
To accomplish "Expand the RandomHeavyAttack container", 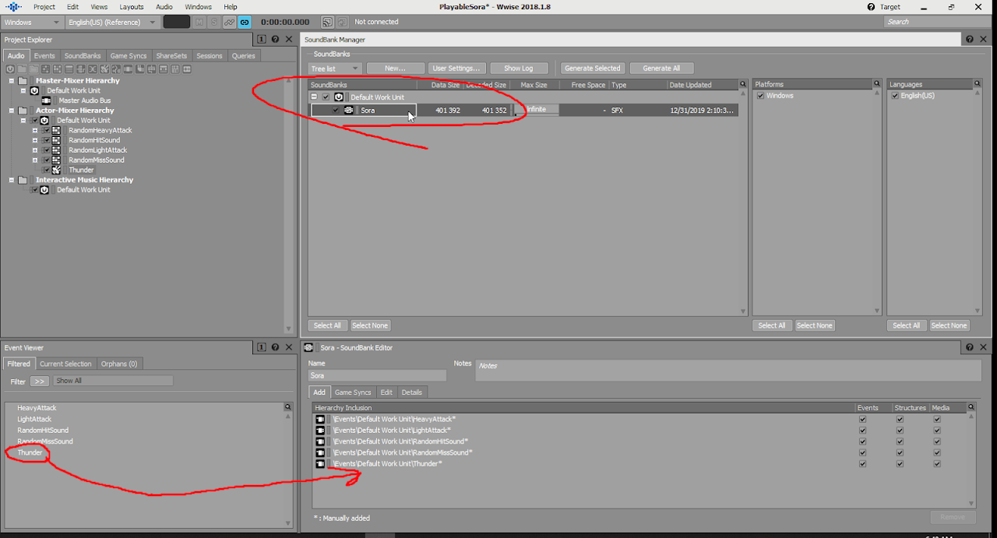I will [x=35, y=130].
